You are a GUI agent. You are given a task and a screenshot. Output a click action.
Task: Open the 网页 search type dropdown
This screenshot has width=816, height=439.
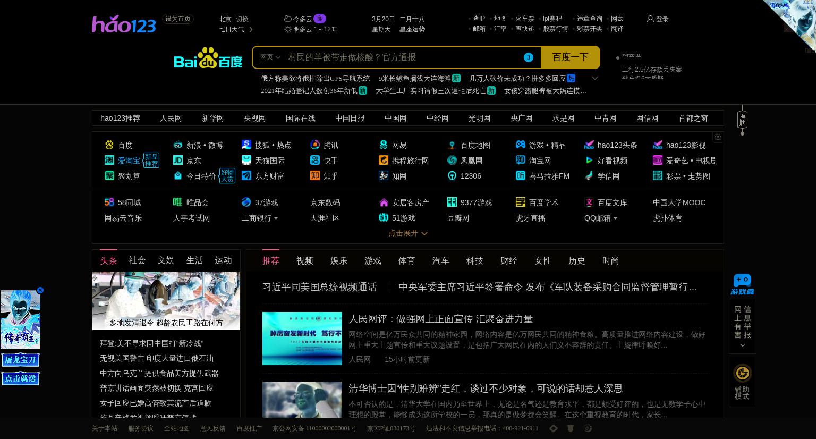pyautogui.click(x=270, y=57)
